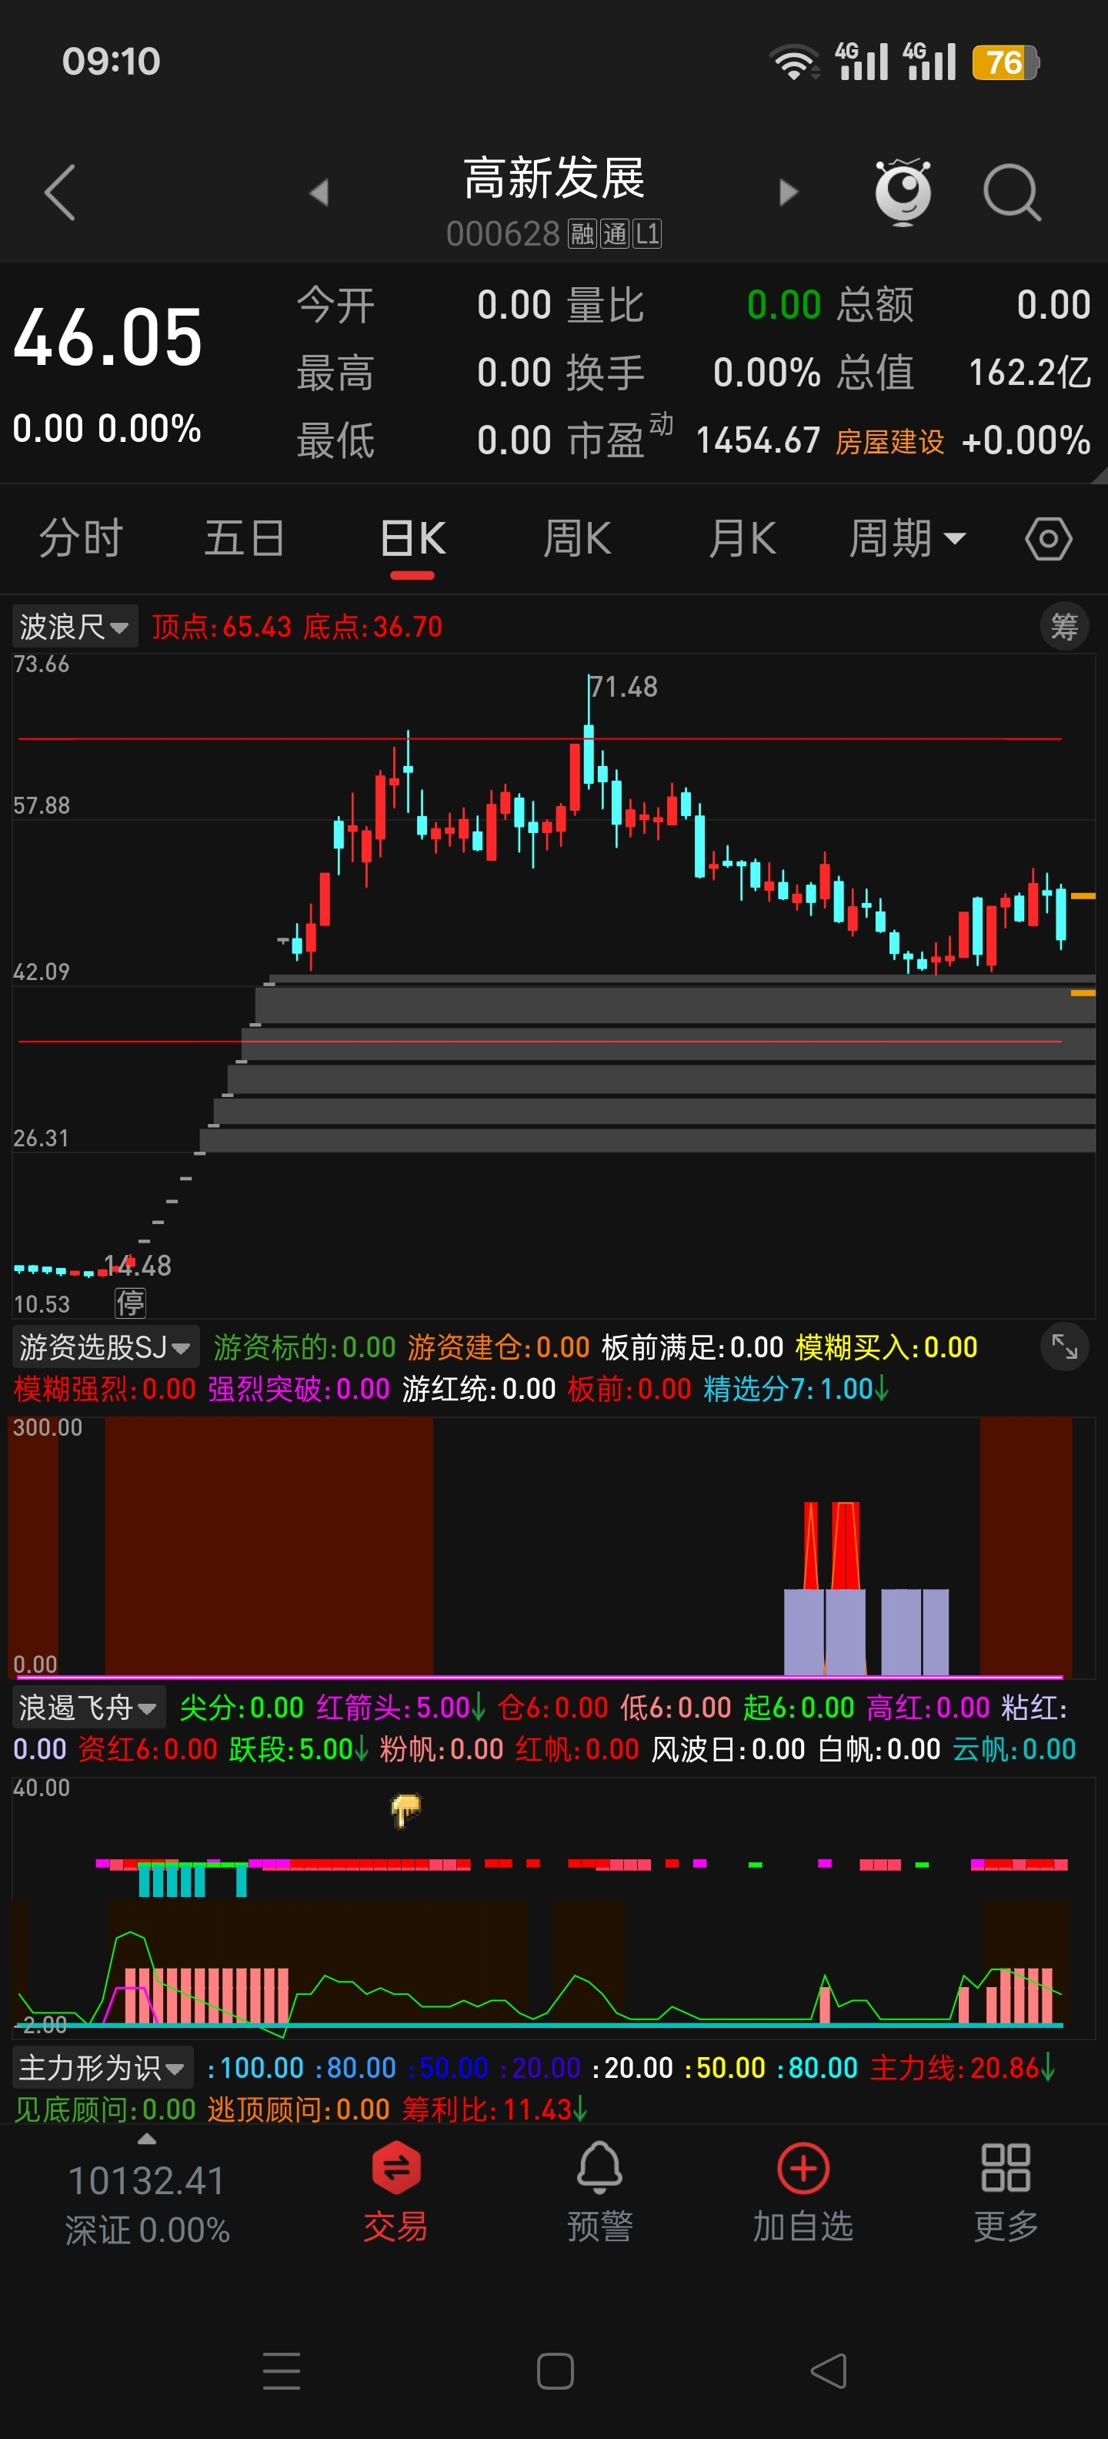1108x2439 pixels.
Task: Tap Android recent apps menu button
Action: click(x=281, y=2370)
